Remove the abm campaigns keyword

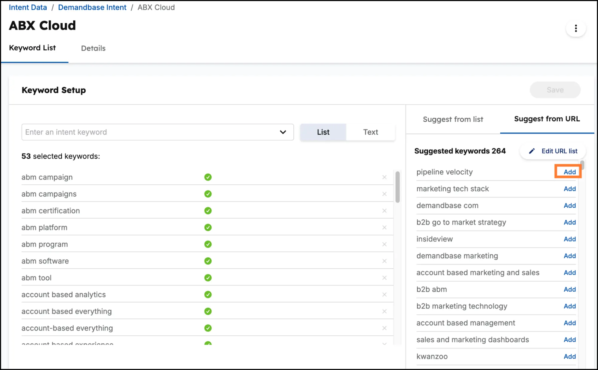pos(384,194)
